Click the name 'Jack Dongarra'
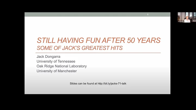Viewport: 196px width, 110px height. pos(48,57)
